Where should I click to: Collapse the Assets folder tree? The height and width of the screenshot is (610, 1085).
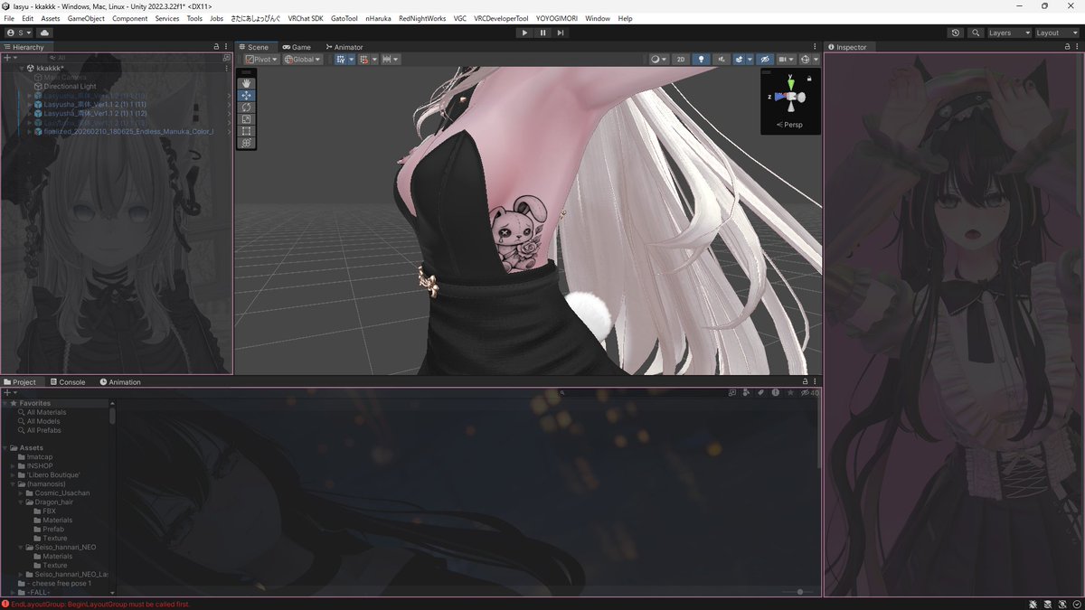coord(5,448)
